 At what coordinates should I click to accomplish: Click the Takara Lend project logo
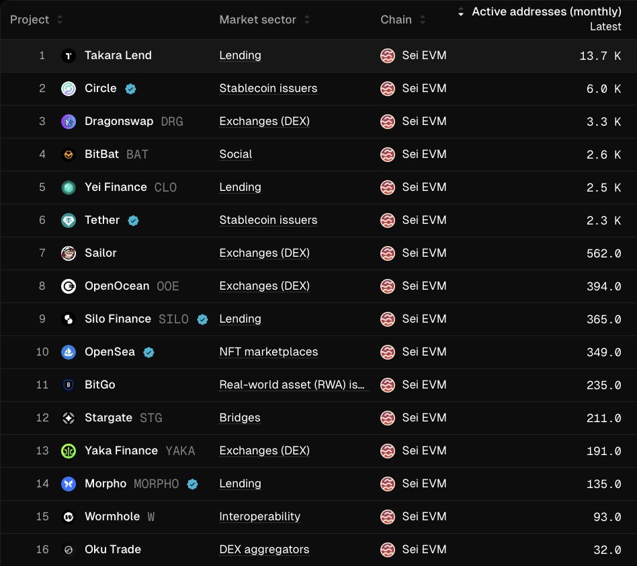(x=69, y=56)
